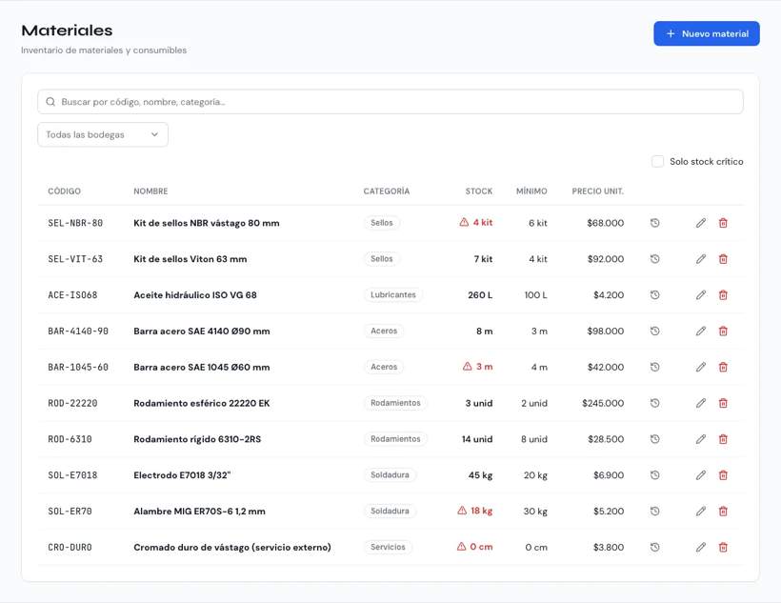Delete Rodamiento esférico 22220 EK
Screen dimensions: 781x603
tap(723, 403)
